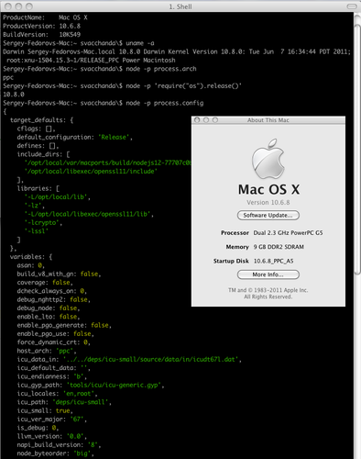
Task: Minimize the Shell terminal window
Action: click(x=18, y=6)
